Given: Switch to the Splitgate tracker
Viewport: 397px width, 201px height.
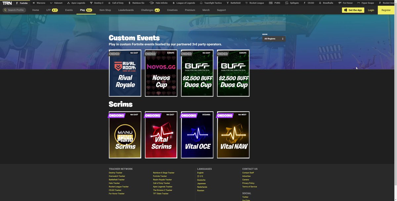Looking at the screenshot, I should click(292, 3).
